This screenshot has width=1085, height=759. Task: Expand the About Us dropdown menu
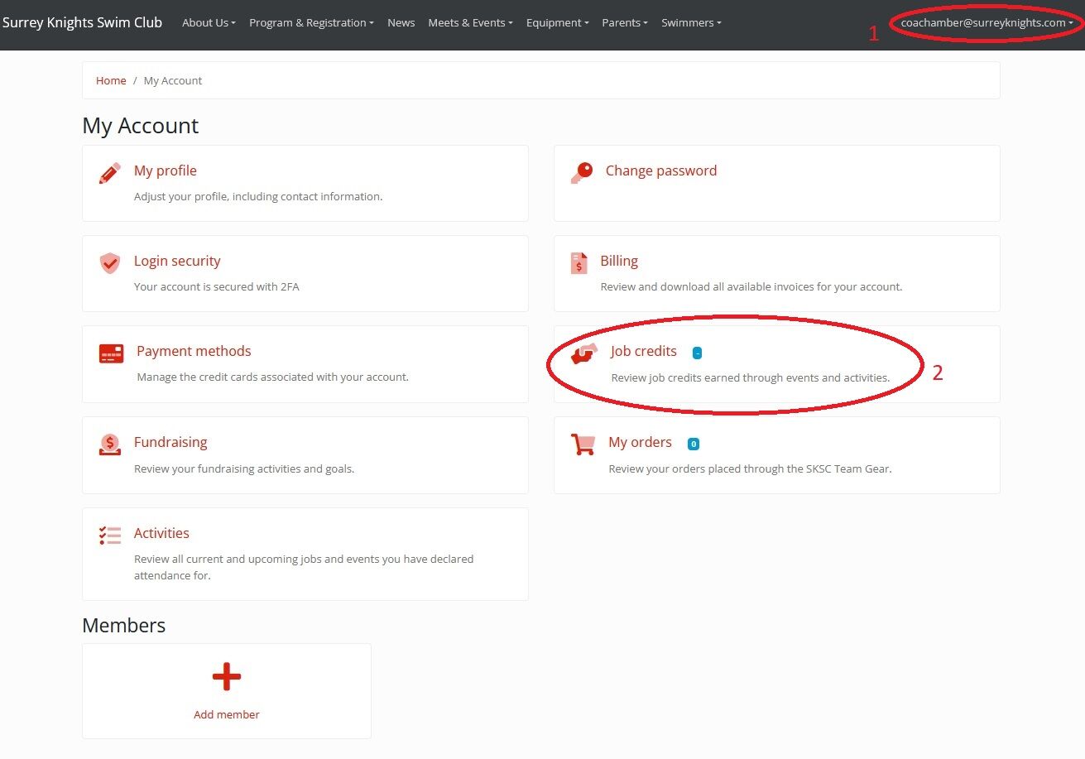coord(209,23)
